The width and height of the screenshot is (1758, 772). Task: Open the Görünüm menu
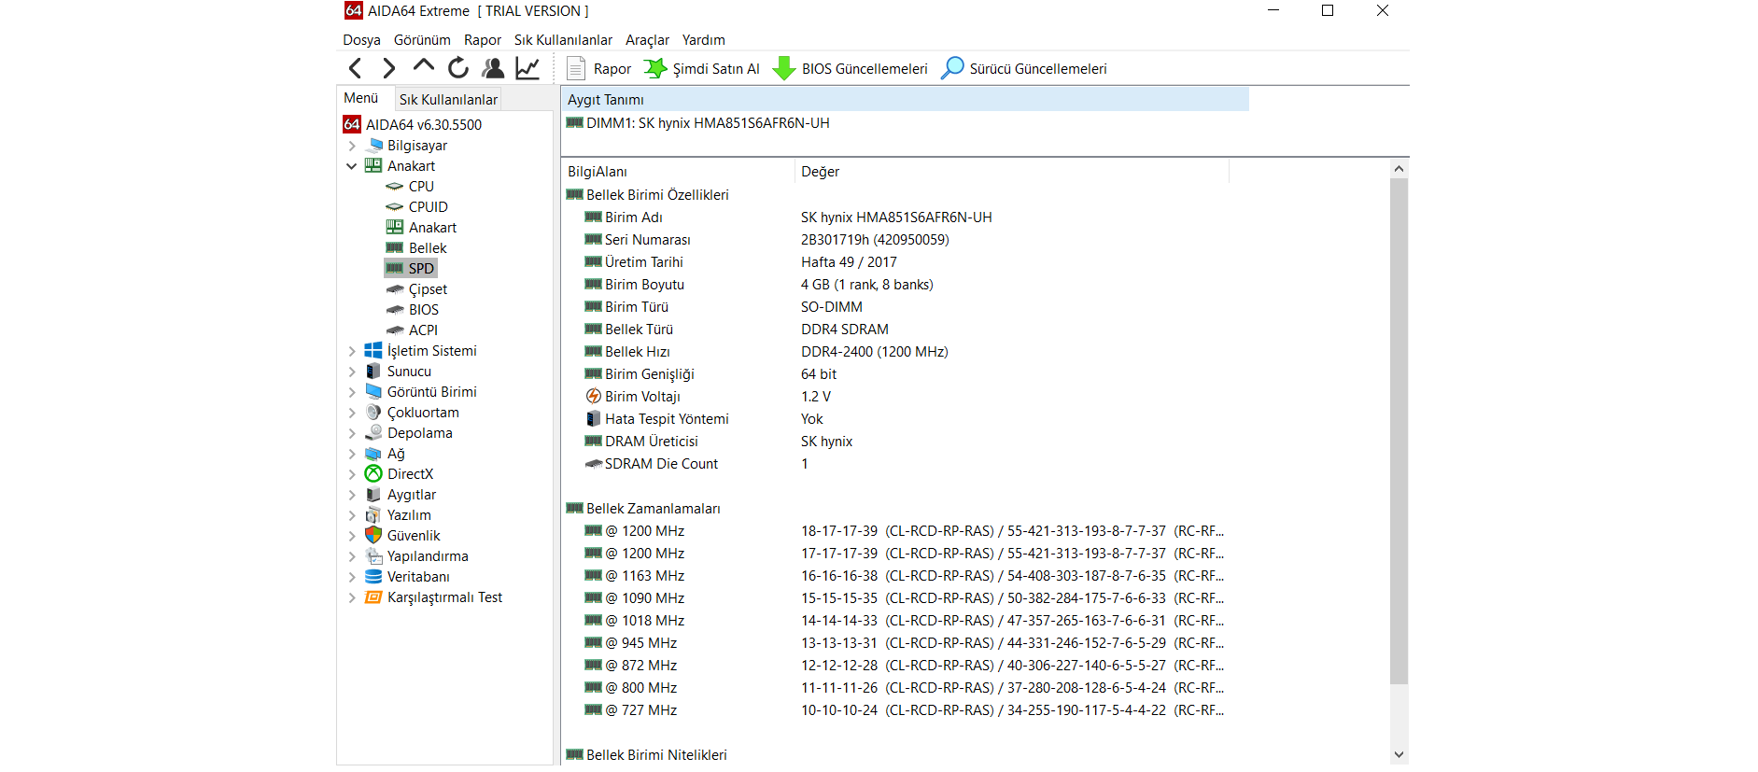point(422,40)
